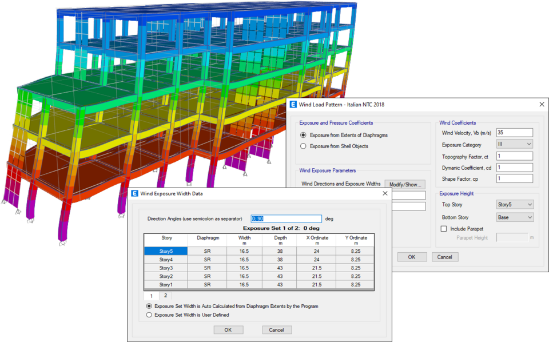Image resolution: width=549 pixels, height=342 pixels.
Task: Click the Modify/Show button
Action: click(405, 184)
